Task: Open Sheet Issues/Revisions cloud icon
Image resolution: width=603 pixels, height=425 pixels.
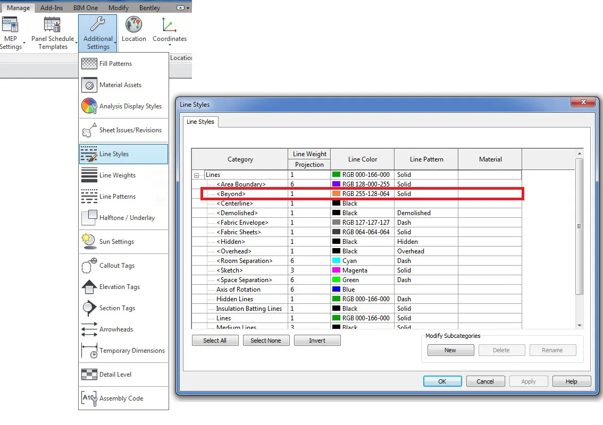Action: [89, 130]
